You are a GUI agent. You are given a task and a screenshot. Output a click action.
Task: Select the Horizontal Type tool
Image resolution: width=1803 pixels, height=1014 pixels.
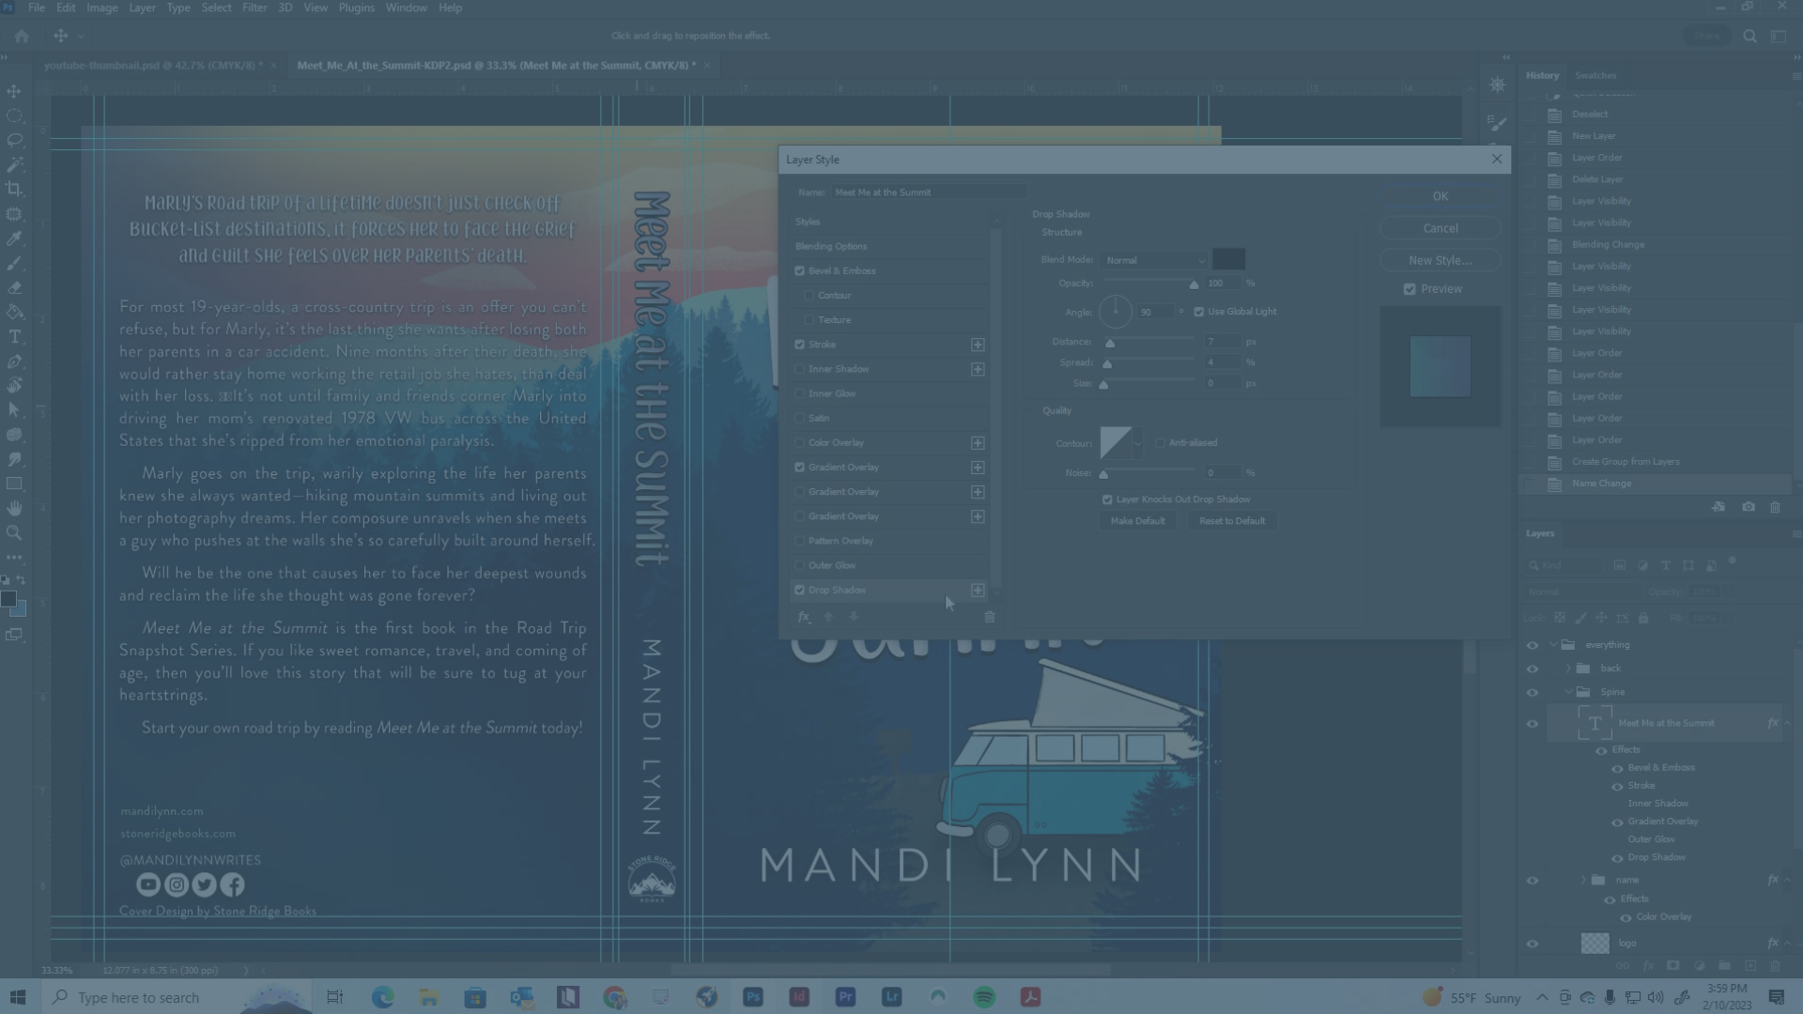pyautogui.click(x=14, y=336)
